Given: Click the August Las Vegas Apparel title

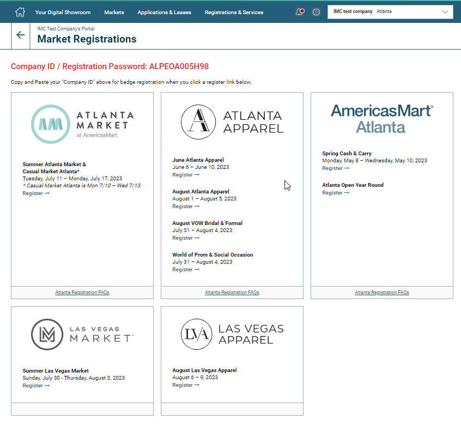Looking at the screenshot, I should [x=205, y=370].
